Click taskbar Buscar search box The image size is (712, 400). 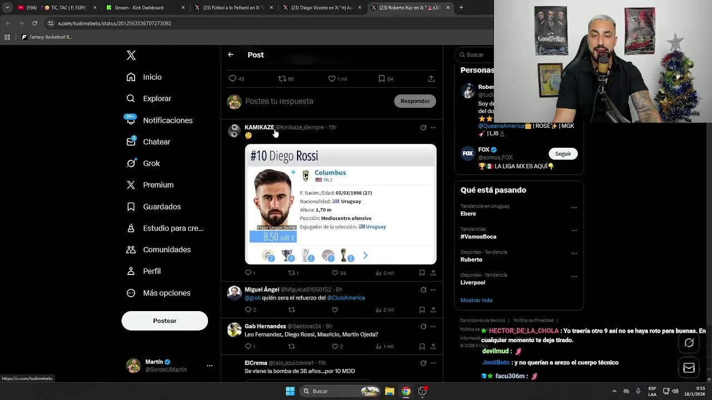[x=340, y=391]
